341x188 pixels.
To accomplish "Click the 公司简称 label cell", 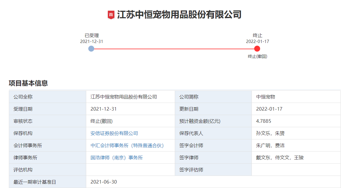I will [213, 97].
